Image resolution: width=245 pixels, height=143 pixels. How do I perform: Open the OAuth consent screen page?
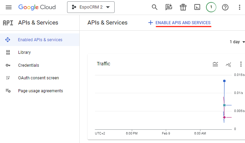pyautogui.click(x=38, y=78)
